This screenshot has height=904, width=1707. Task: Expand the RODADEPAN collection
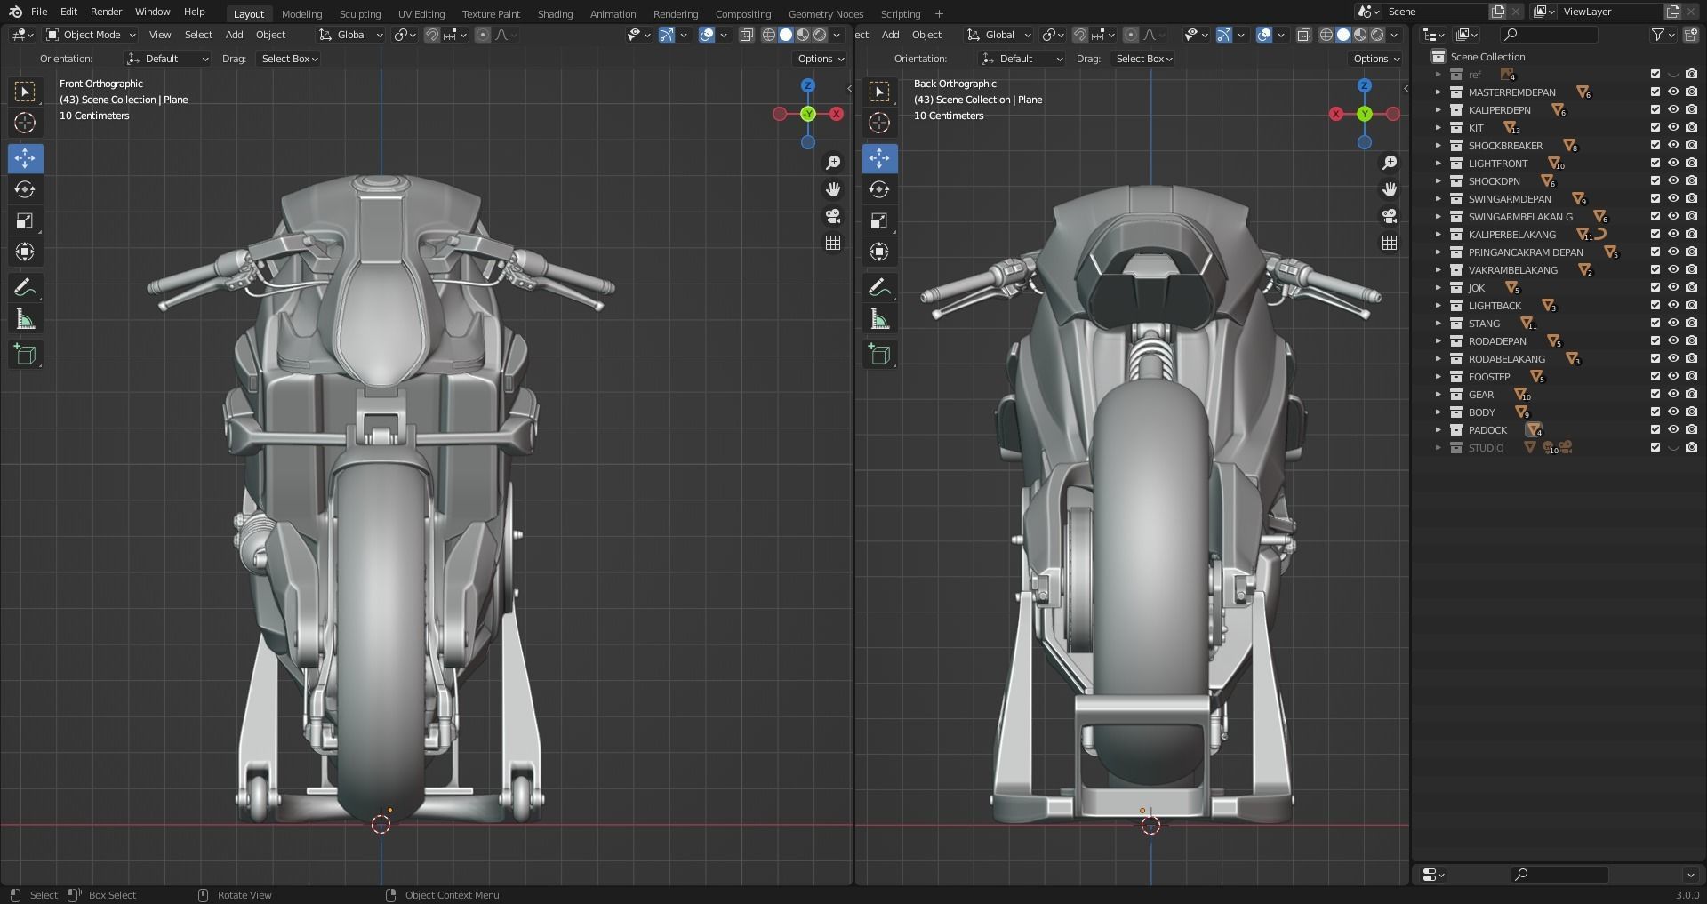[x=1438, y=340]
